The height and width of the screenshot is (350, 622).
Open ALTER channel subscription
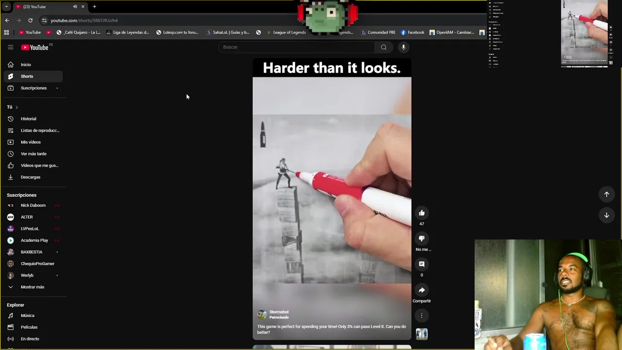(x=33, y=217)
